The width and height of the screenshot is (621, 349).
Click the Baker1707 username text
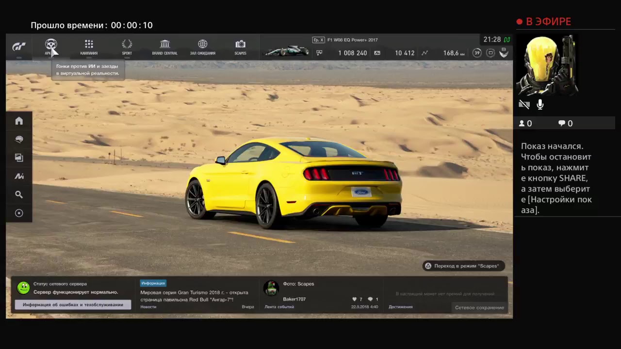click(x=294, y=299)
